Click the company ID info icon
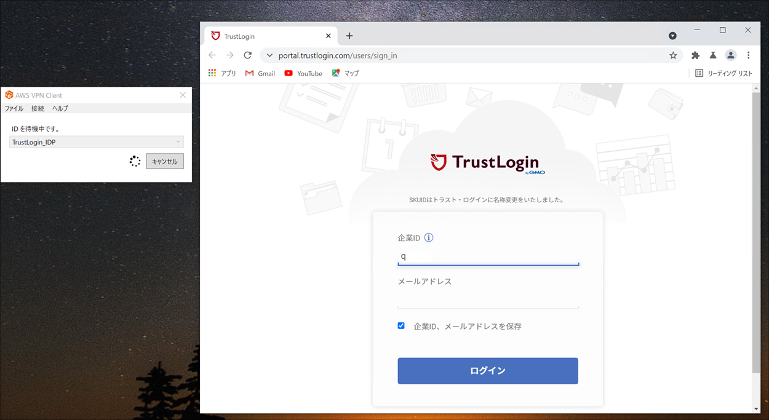The height and width of the screenshot is (420, 769). pos(429,238)
